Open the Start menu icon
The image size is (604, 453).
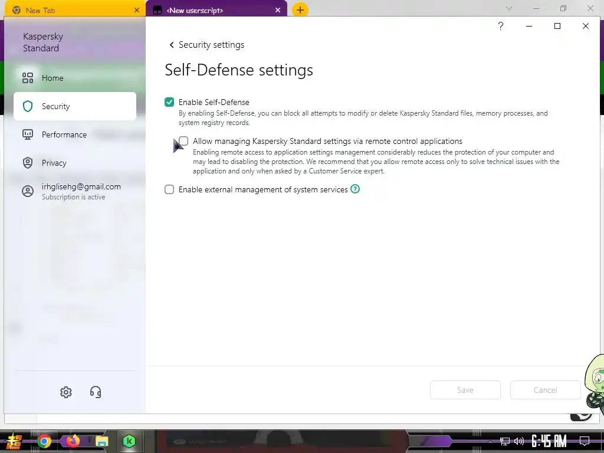point(14,441)
